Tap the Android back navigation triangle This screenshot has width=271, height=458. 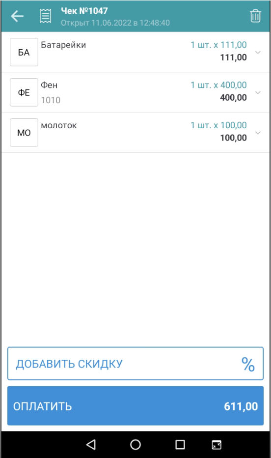click(x=91, y=445)
